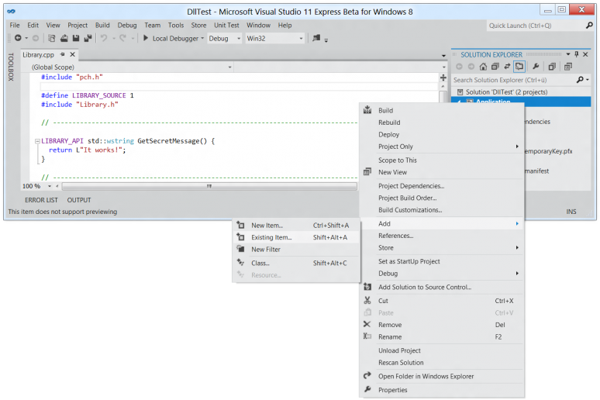The width and height of the screenshot is (600, 400).
Task: Click the Save All multiple-floppy icon
Action: (x=88, y=38)
